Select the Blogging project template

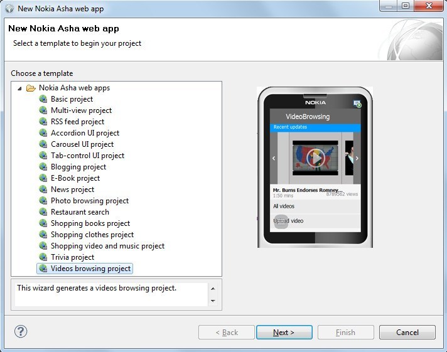pos(78,167)
